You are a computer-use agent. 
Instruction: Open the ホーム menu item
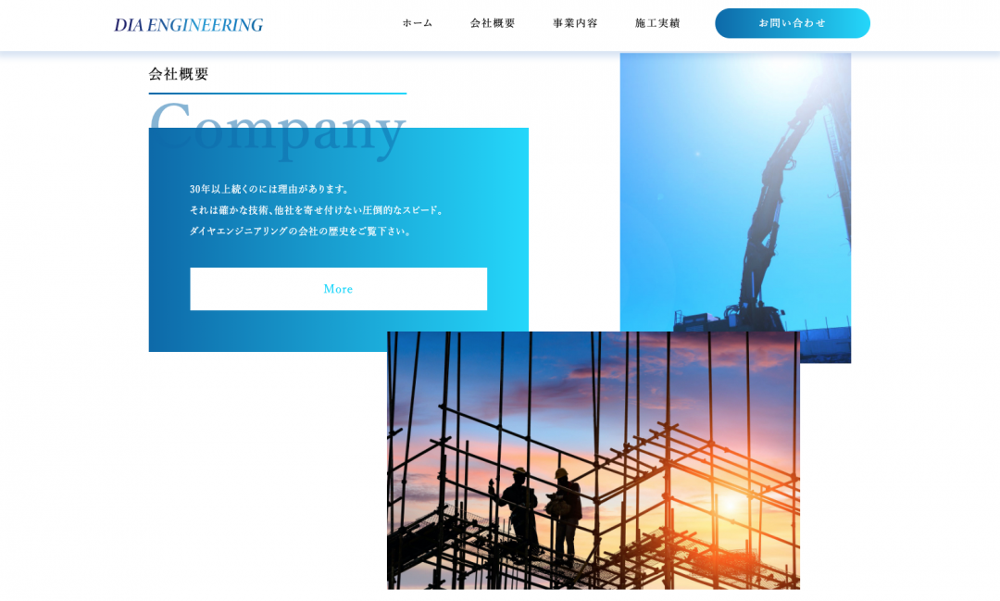click(417, 23)
